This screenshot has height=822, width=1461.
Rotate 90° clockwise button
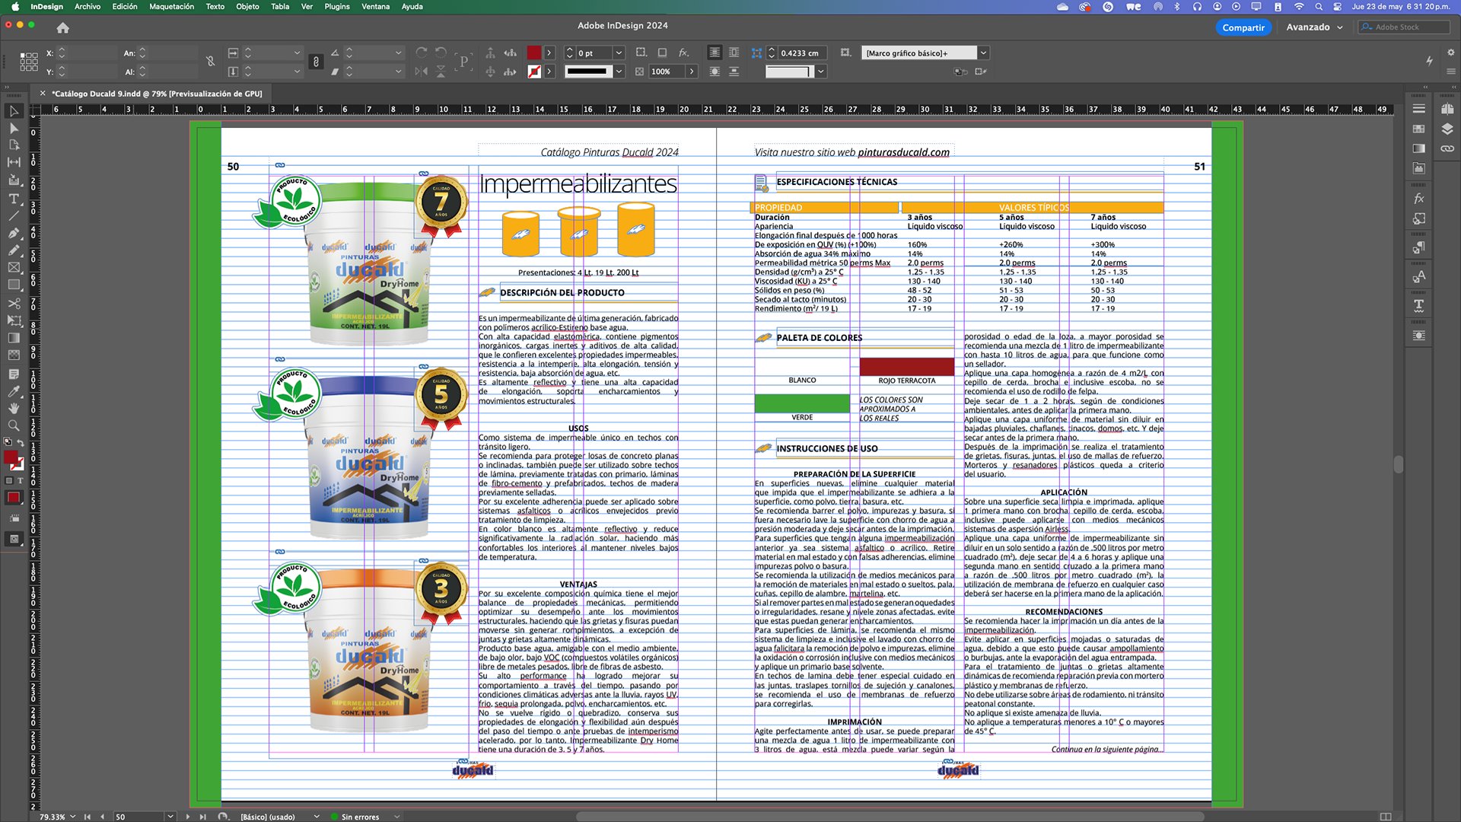tap(422, 53)
